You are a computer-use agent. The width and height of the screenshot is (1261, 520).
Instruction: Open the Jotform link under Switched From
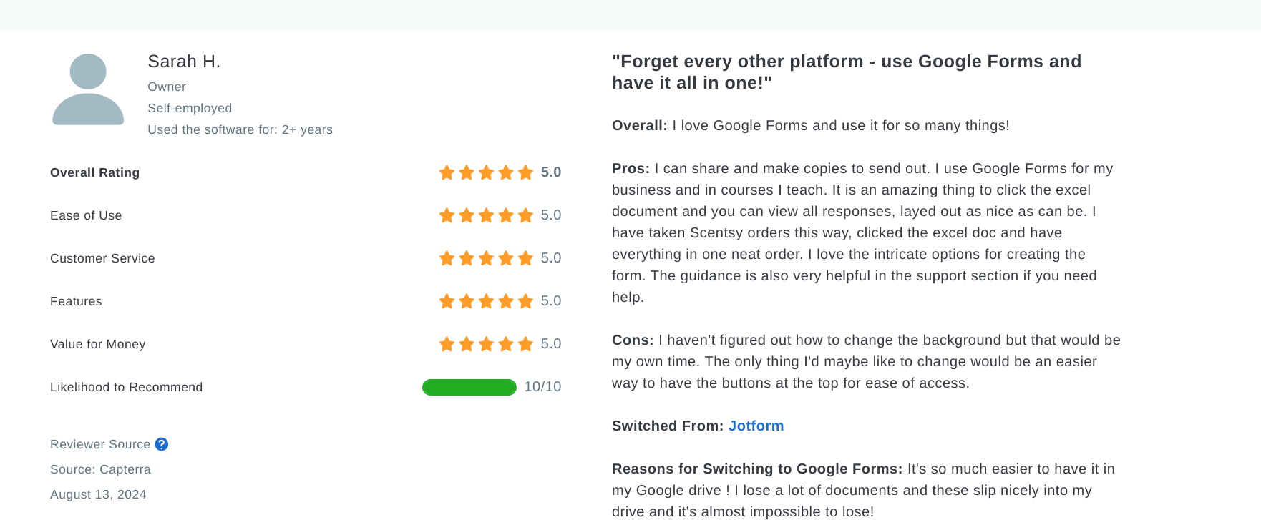click(755, 426)
